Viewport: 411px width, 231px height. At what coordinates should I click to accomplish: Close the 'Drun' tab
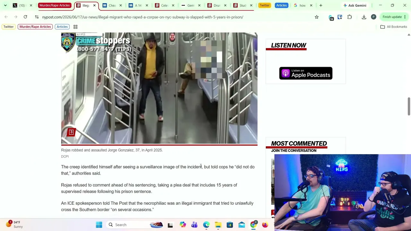point(225,5)
